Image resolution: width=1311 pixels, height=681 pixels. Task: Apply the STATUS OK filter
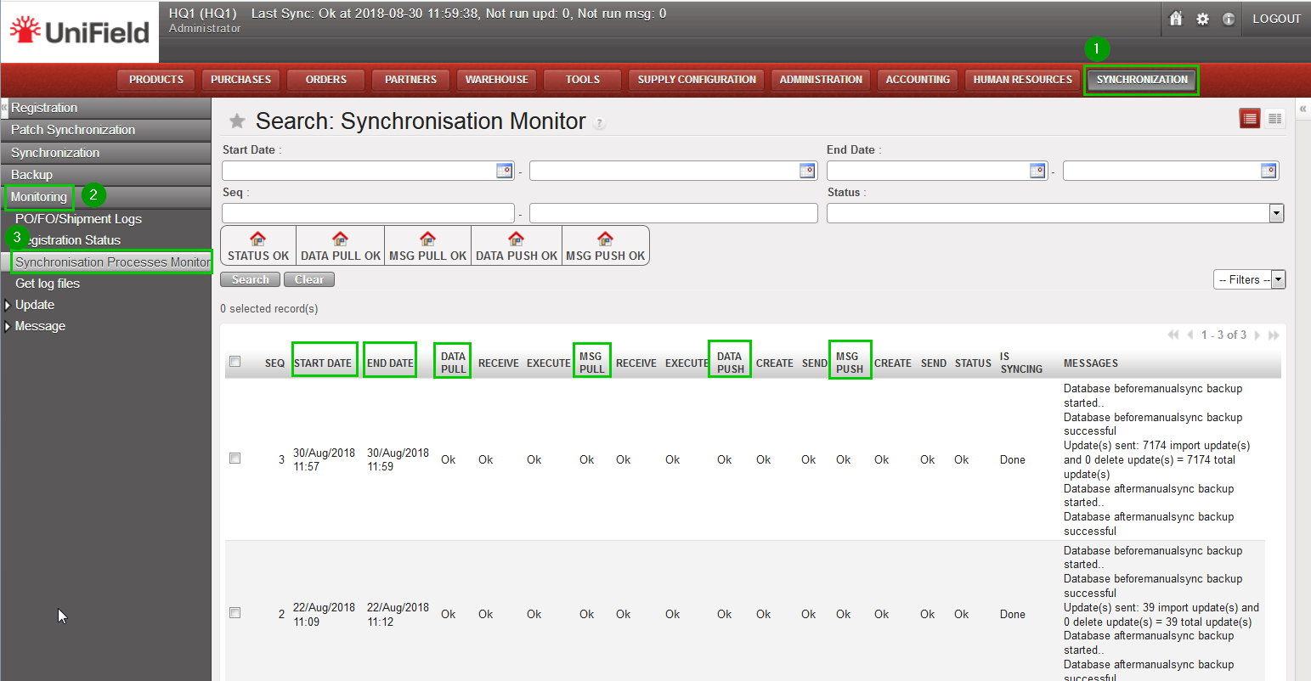click(258, 245)
